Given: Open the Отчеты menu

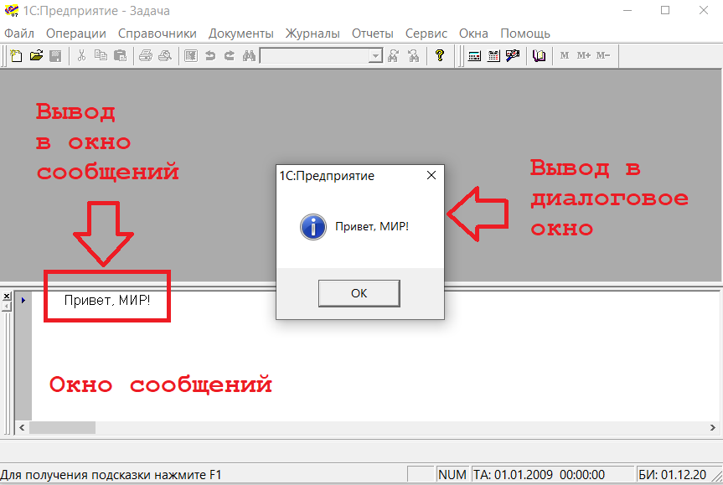Looking at the screenshot, I should pos(373,34).
